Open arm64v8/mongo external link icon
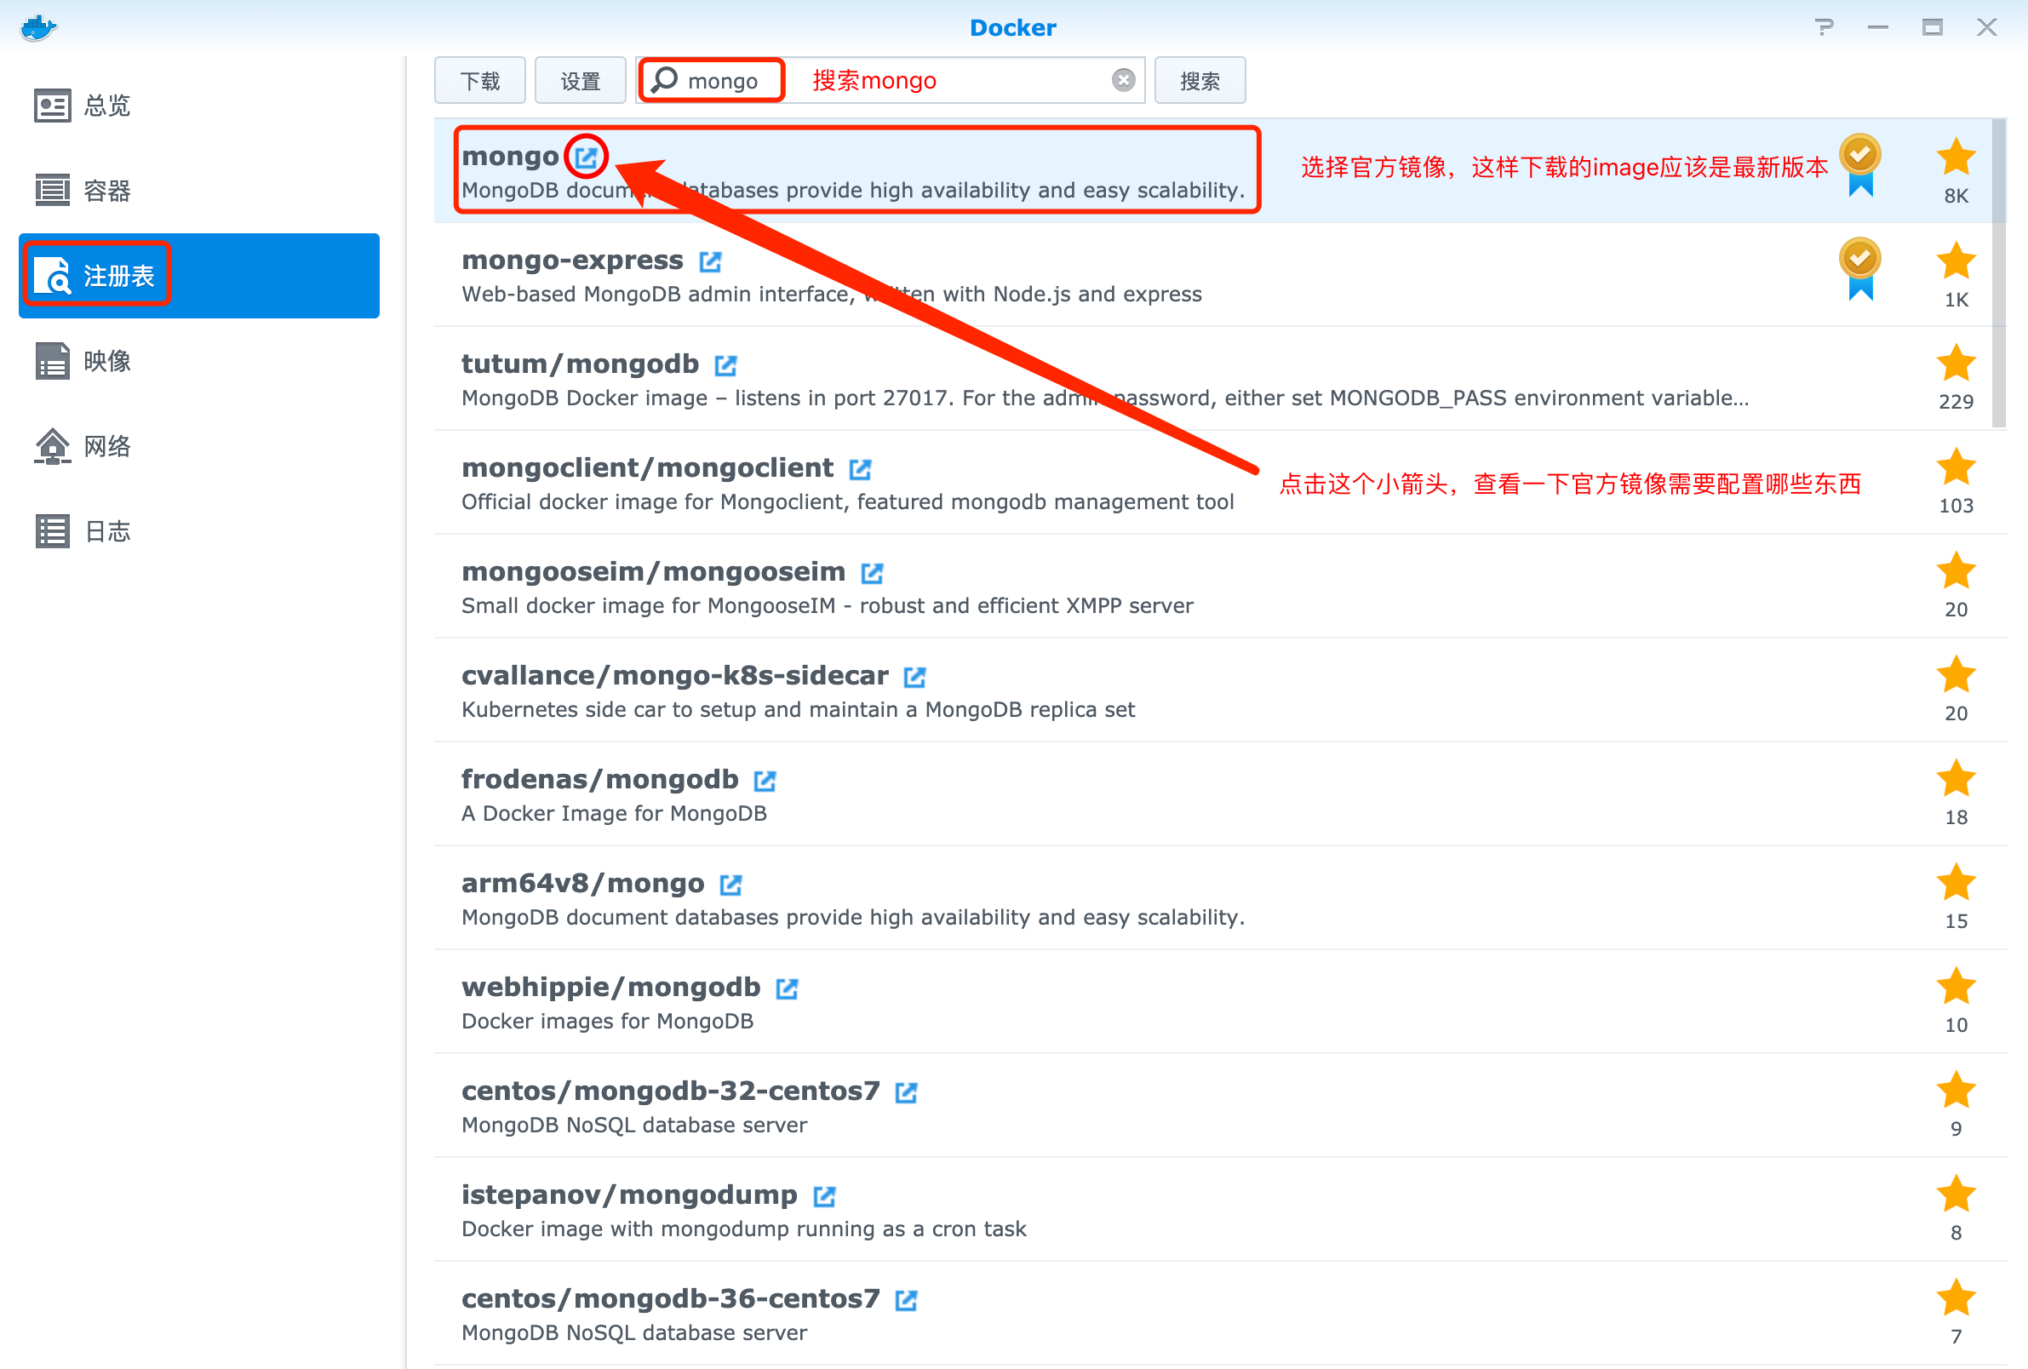This screenshot has width=2028, height=1369. click(x=730, y=885)
